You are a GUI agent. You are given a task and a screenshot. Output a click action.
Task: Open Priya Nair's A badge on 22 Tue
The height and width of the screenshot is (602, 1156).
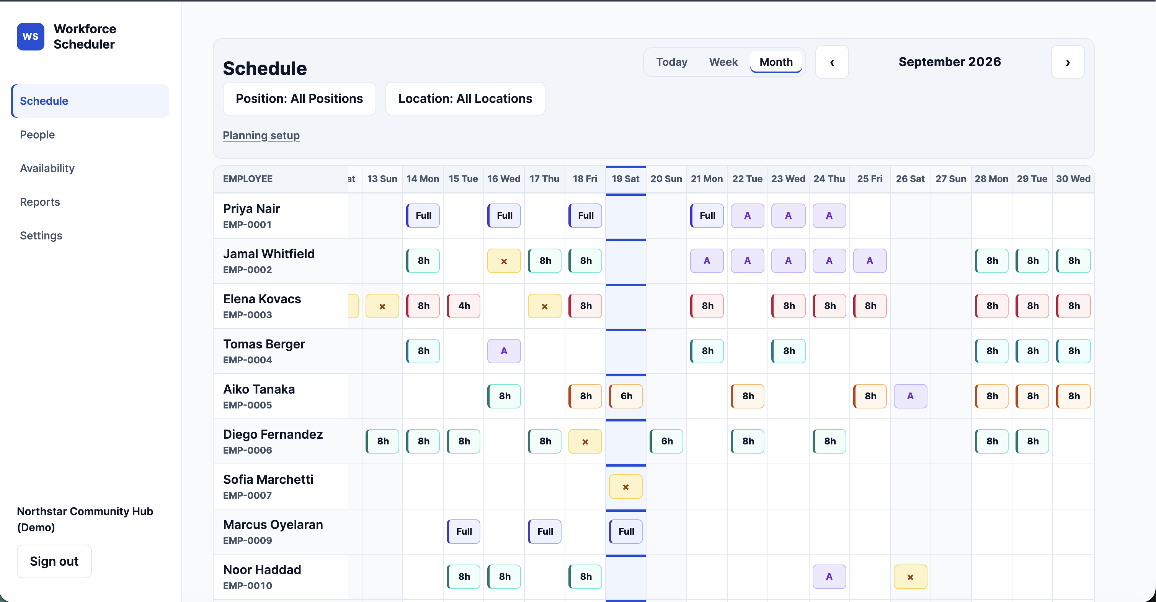747,216
